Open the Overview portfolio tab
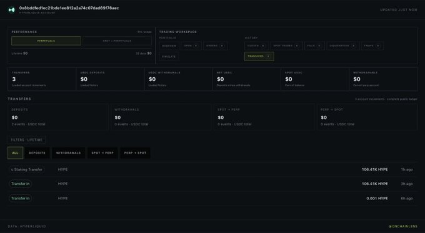The width and height of the screenshot is (425, 233). [169, 45]
